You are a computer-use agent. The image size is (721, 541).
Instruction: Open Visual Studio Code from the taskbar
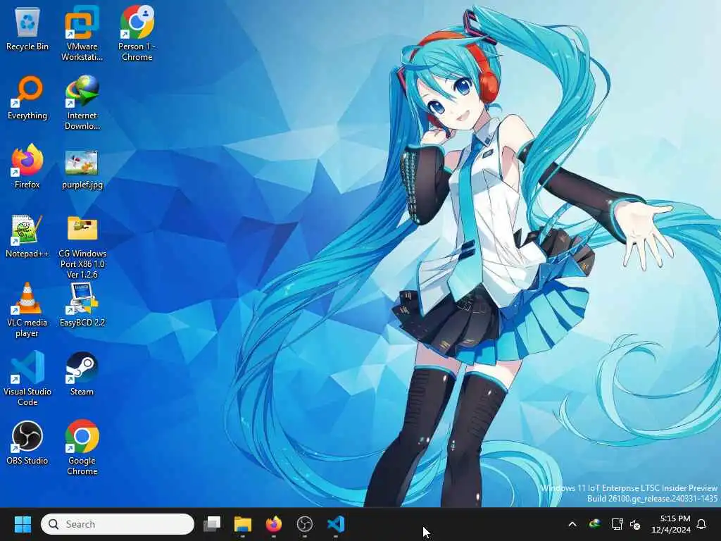(336, 524)
